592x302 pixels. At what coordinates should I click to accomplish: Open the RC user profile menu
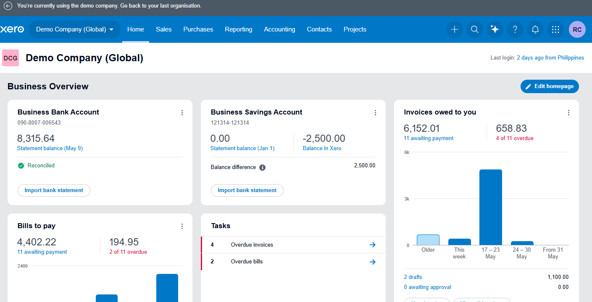pos(577,29)
